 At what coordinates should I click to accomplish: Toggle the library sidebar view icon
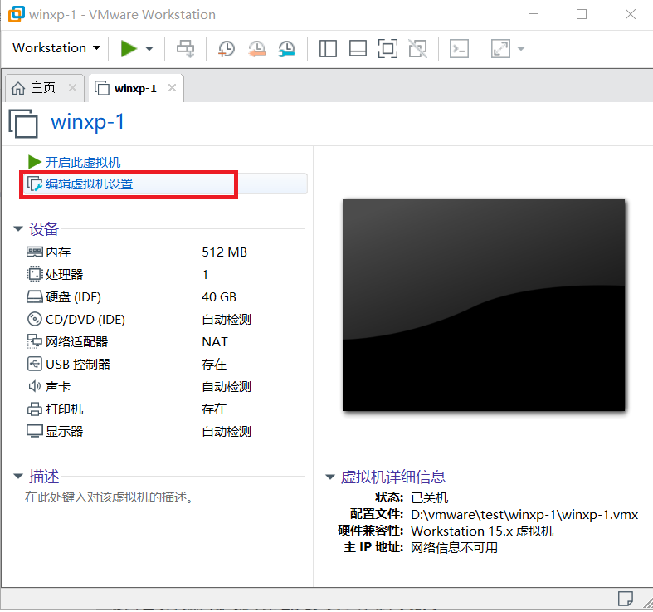coord(328,48)
